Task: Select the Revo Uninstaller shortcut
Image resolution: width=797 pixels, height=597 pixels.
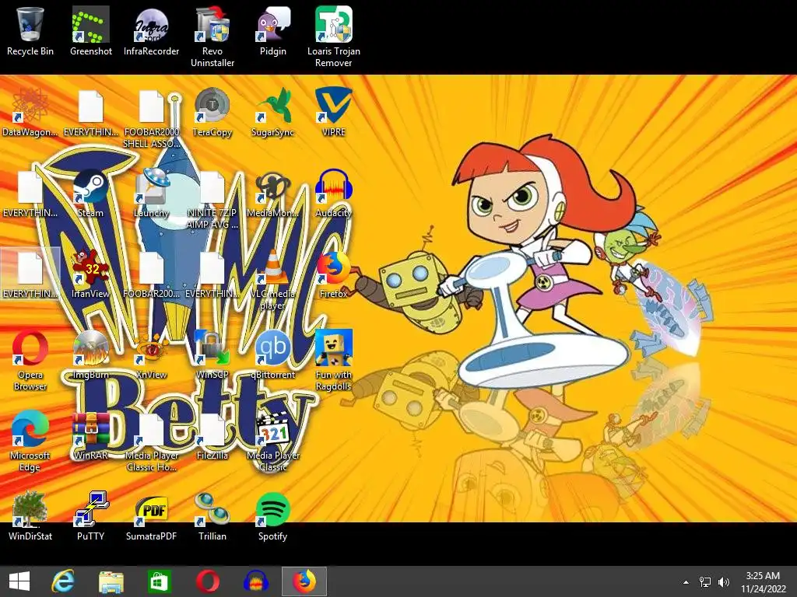Action: (x=212, y=37)
